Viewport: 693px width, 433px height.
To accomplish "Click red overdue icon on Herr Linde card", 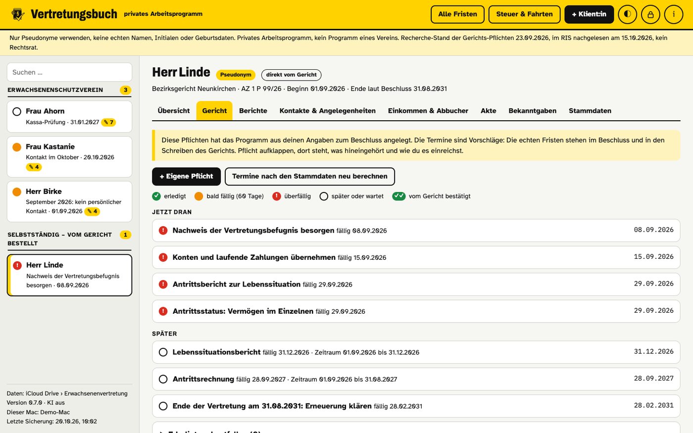I will click(17, 265).
